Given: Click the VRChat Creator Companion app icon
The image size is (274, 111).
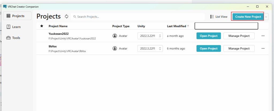Looking at the screenshot, I should tap(5, 6).
